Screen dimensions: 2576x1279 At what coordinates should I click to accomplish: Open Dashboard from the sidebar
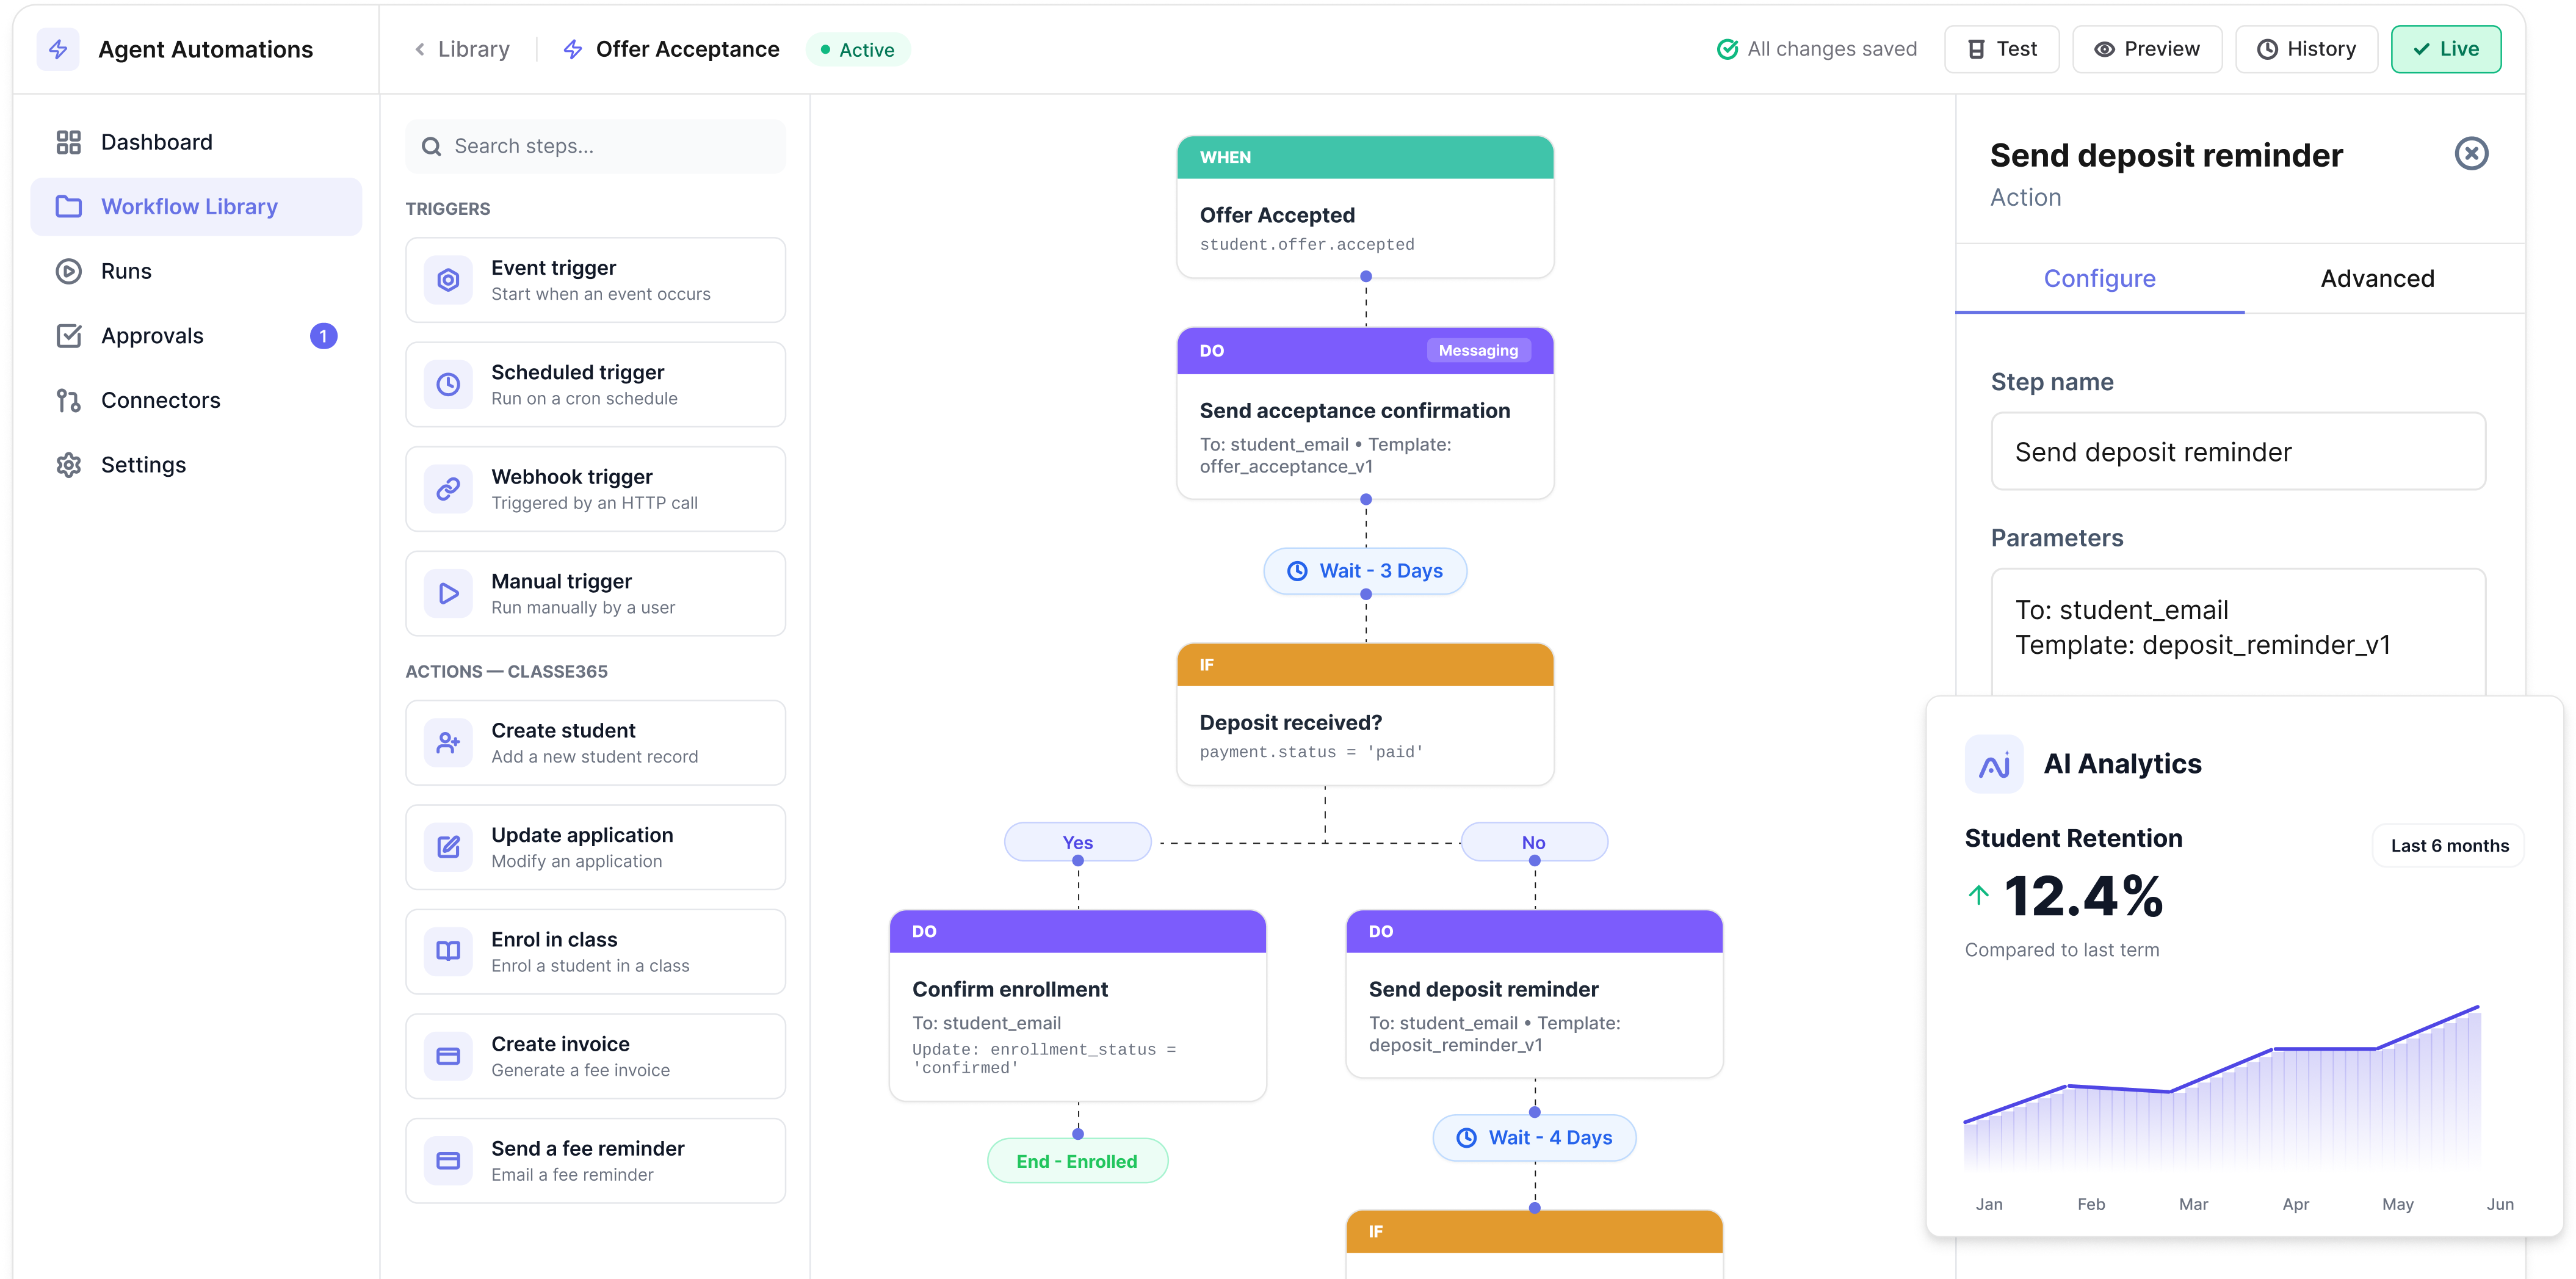(x=196, y=142)
